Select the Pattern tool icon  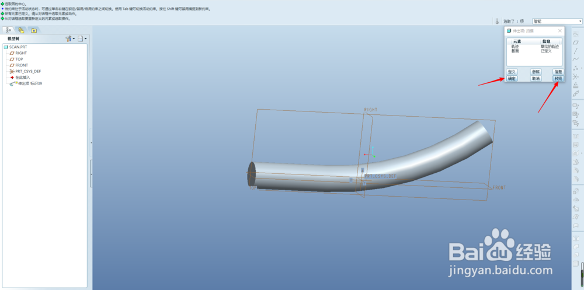(x=575, y=264)
